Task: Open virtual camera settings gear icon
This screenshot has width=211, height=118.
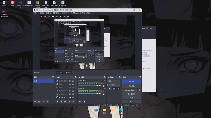Action: pos(140,90)
